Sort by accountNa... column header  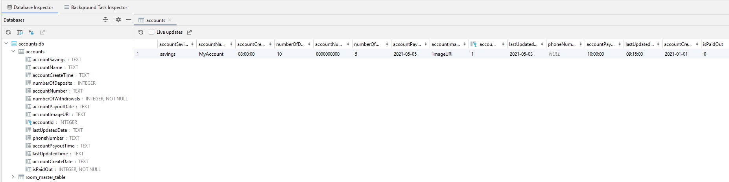[x=216, y=44]
